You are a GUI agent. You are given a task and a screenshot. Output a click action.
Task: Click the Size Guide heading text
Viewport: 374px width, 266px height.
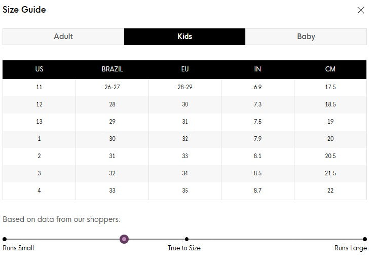click(24, 10)
